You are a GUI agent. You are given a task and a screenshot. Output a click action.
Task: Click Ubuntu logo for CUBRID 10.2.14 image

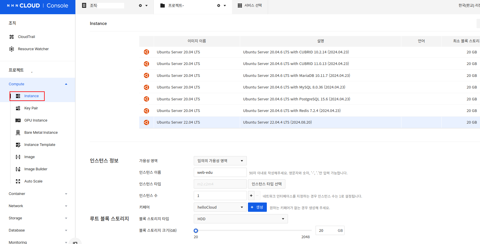146,52
